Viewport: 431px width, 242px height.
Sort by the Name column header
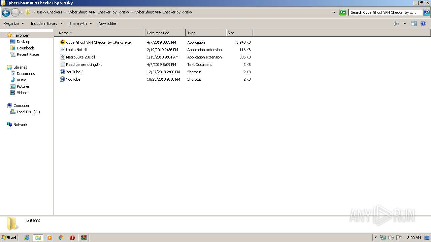tap(100, 33)
